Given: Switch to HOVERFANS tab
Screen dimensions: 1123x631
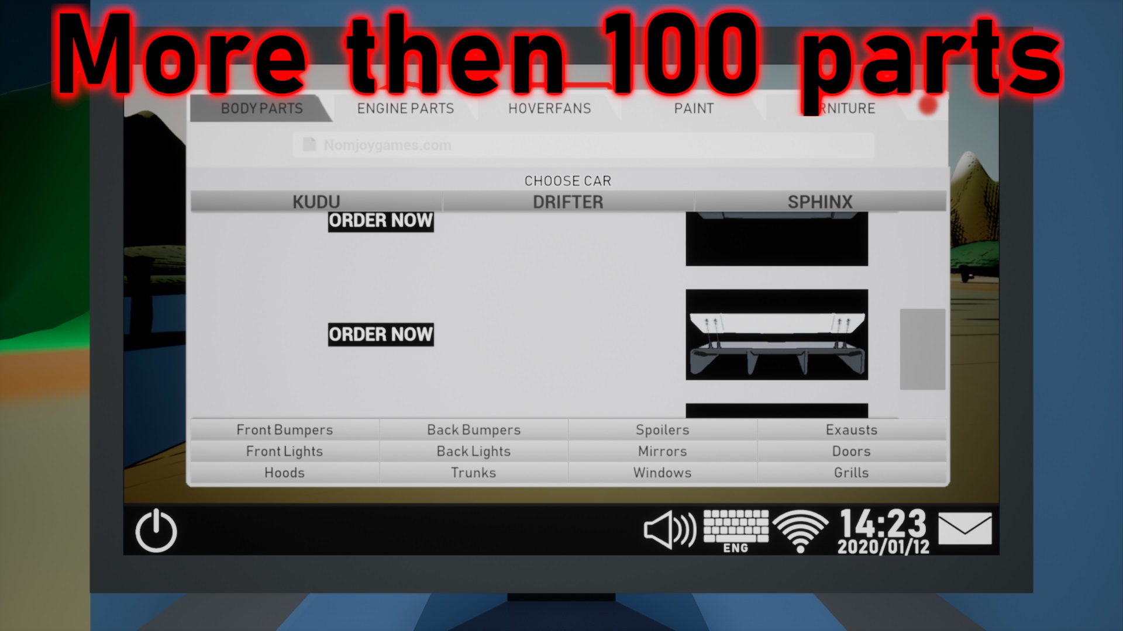Looking at the screenshot, I should (549, 108).
